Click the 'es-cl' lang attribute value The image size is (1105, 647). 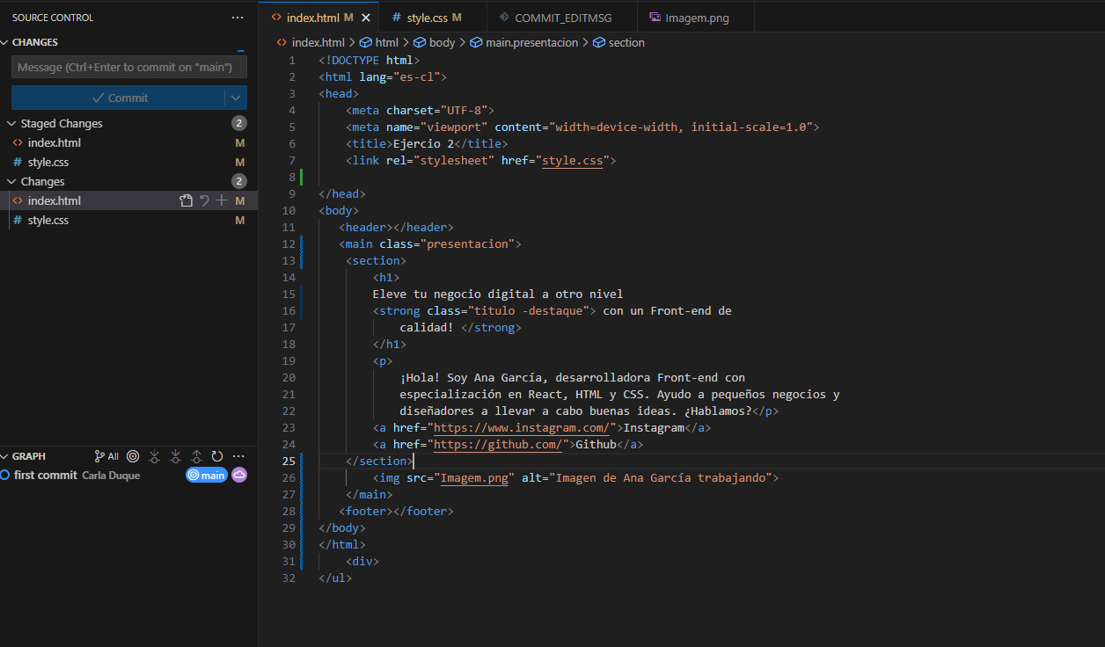[417, 77]
